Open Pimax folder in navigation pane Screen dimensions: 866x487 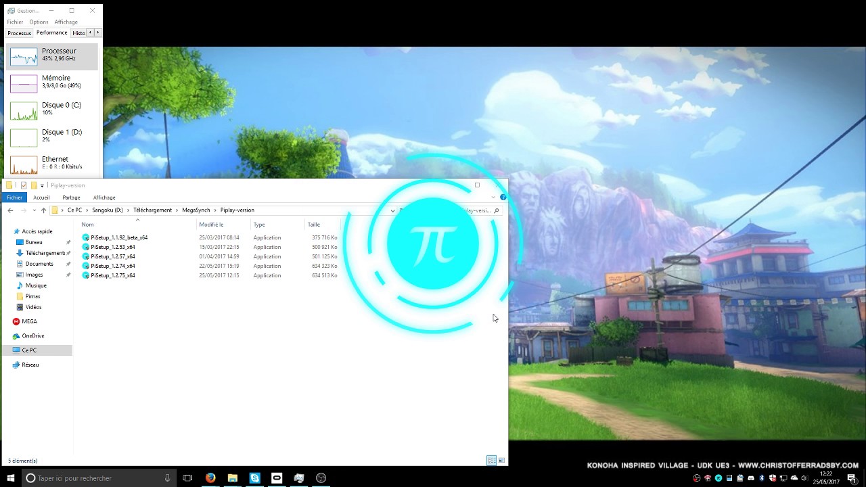click(x=32, y=296)
